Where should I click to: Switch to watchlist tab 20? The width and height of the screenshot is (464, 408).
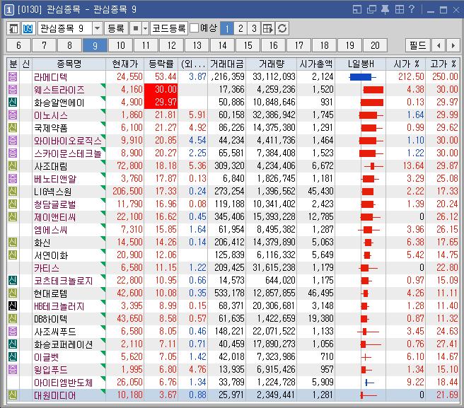coord(375,45)
